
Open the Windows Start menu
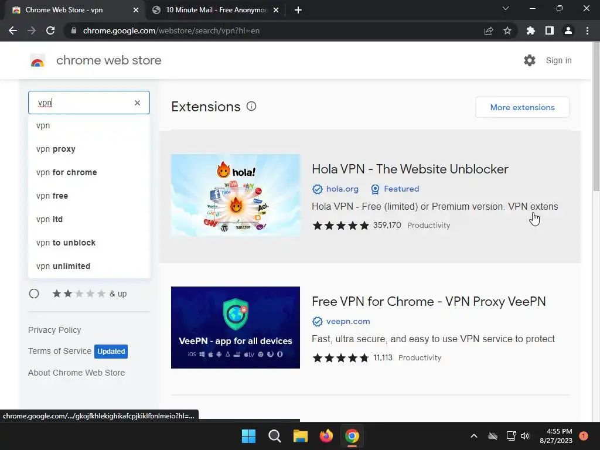[x=248, y=436]
